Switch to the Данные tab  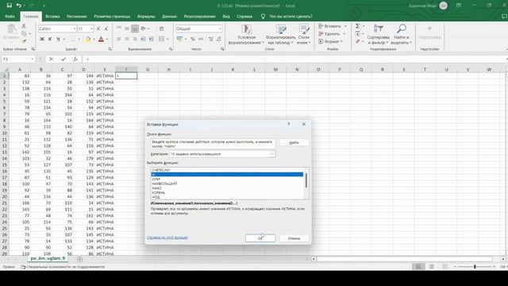(169, 16)
